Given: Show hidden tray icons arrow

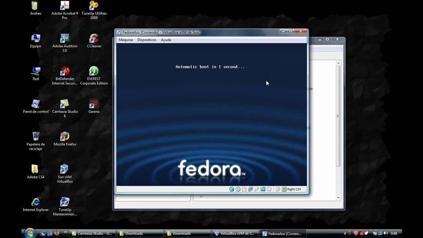Looking at the screenshot, I should coord(345,233).
